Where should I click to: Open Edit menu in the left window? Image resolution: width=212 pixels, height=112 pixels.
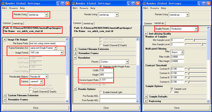click(x=5, y=8)
